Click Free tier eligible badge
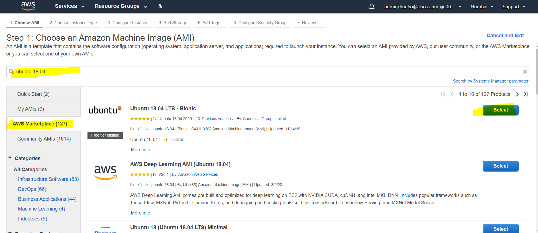The width and height of the screenshot is (538, 233). pyautogui.click(x=105, y=135)
